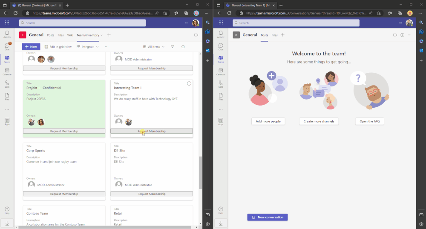
Task: Open app launcher waffle in right window
Action: tap(221, 23)
